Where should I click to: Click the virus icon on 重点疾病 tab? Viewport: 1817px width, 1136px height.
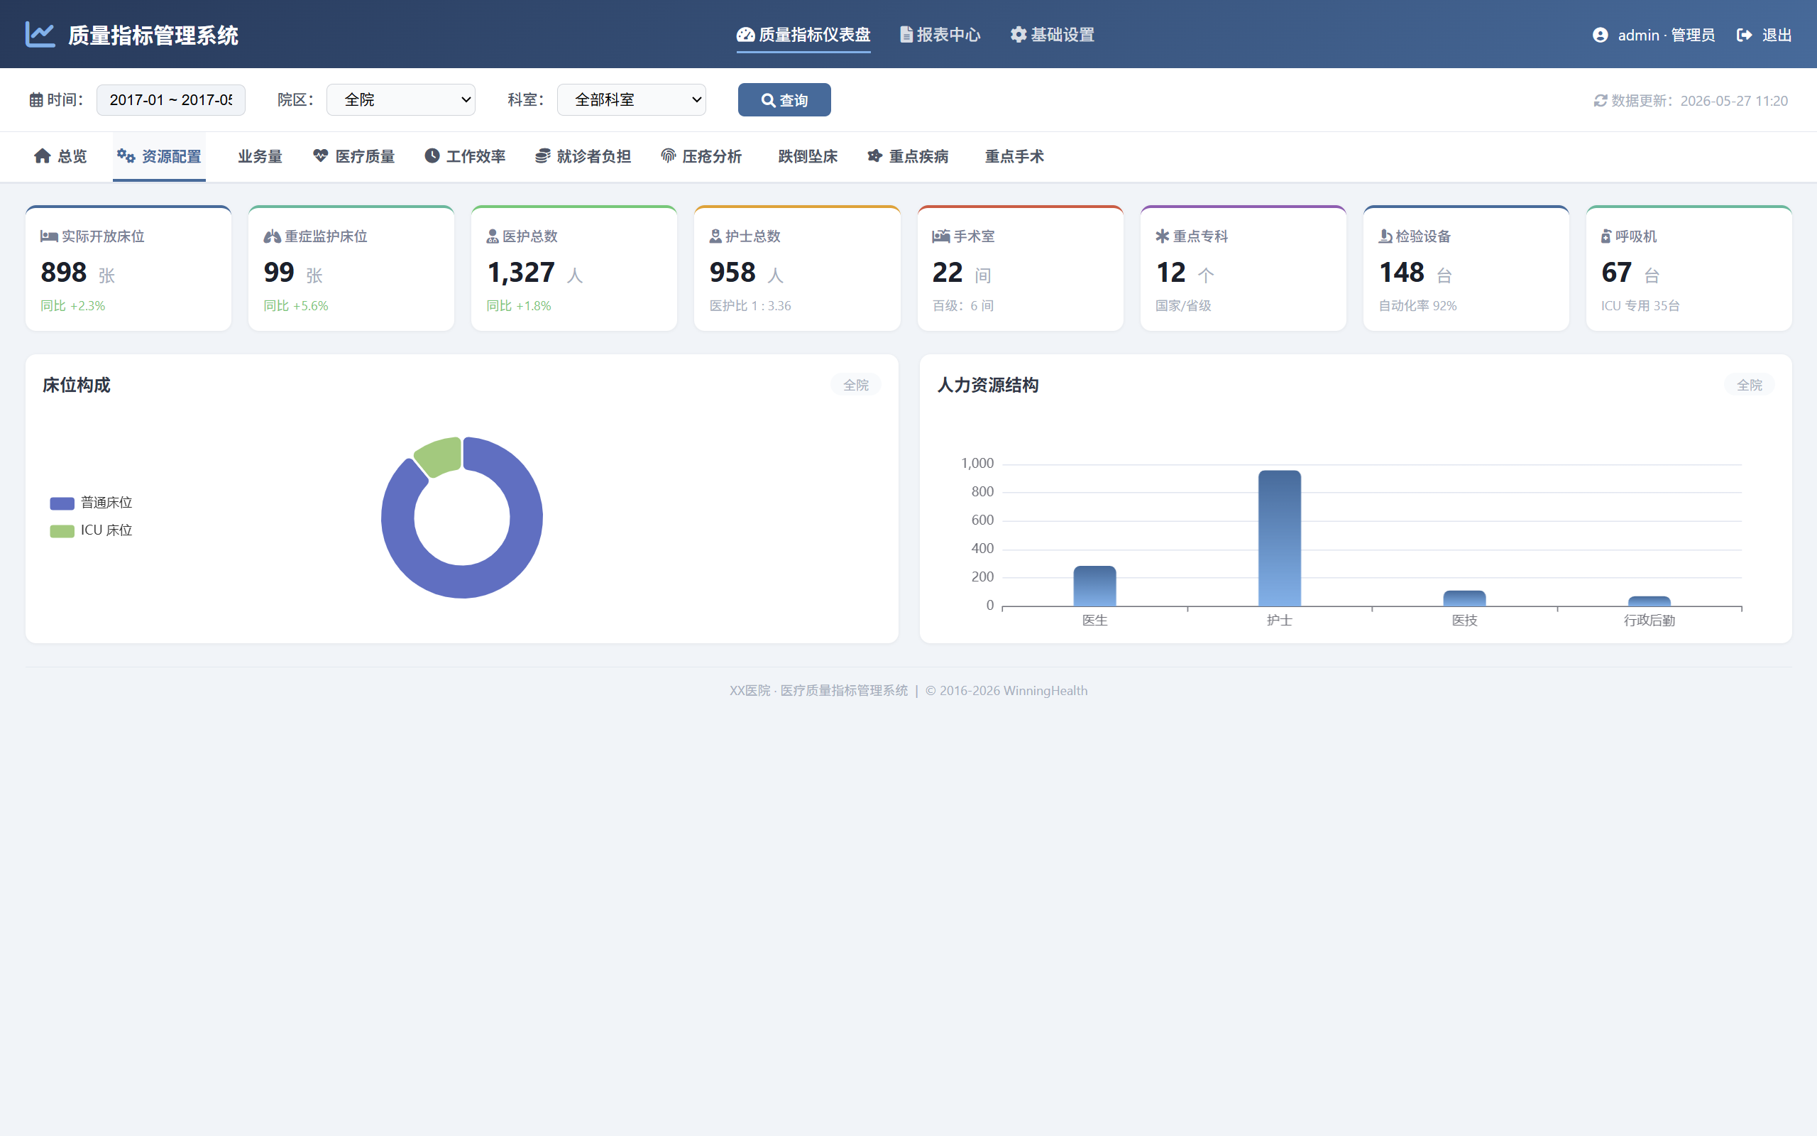point(874,155)
